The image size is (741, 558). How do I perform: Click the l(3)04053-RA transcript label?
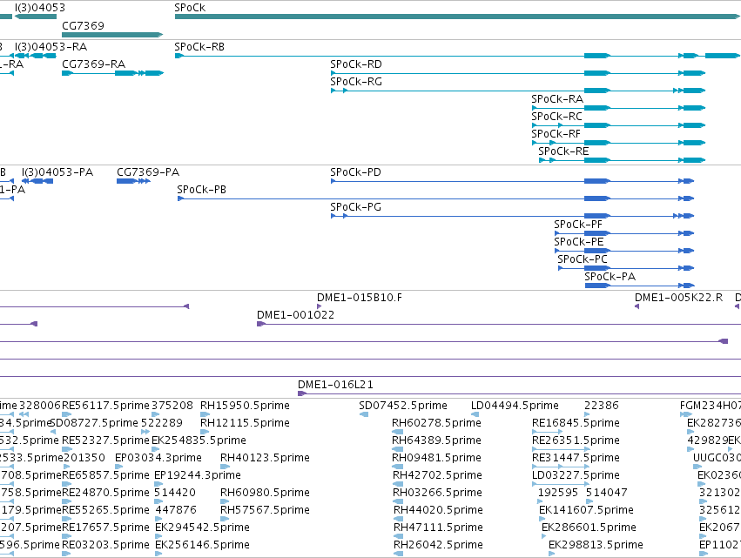51,47
